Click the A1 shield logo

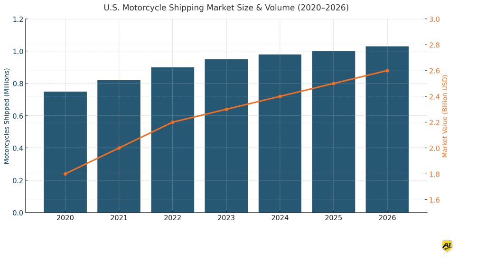tap(447, 246)
